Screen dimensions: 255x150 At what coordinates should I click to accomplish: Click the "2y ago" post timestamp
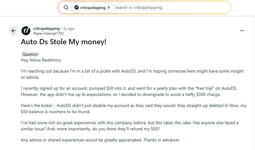[x=69, y=29]
